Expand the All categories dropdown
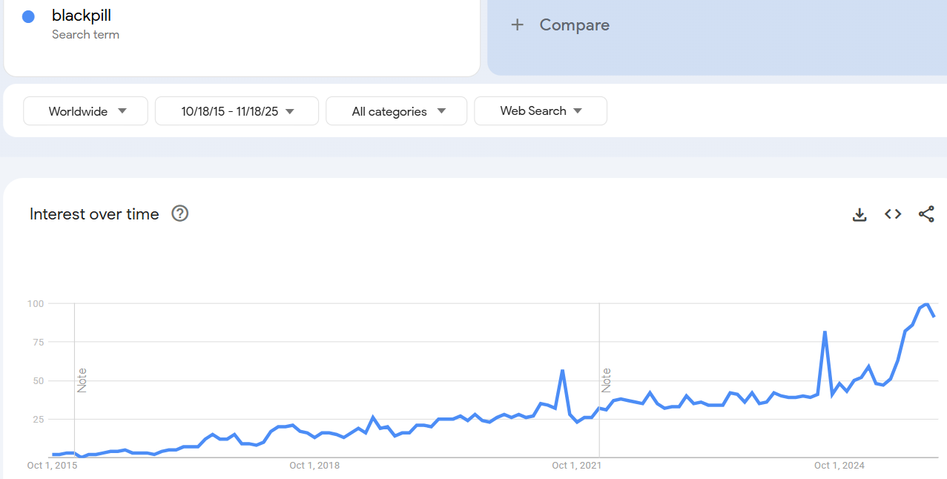 (397, 111)
